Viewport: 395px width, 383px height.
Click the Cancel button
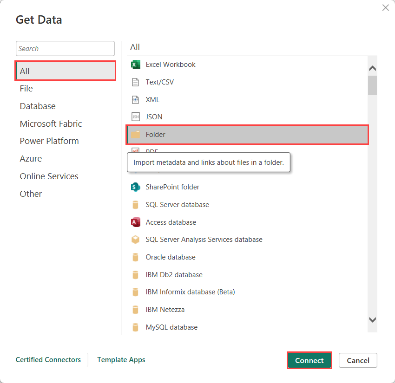(358, 360)
